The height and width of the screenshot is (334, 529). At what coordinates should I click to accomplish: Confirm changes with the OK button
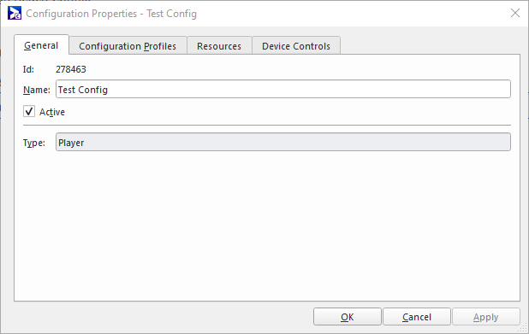pyautogui.click(x=348, y=317)
